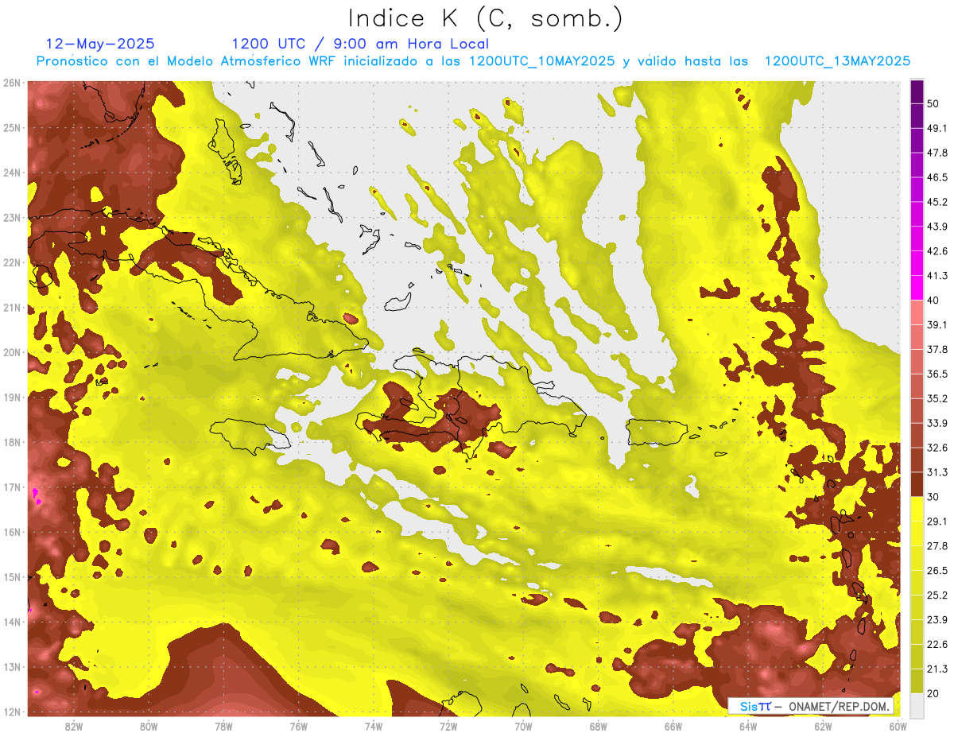This screenshot has height=737, width=954.
Task: Select the color scale value "31.3"
Action: click(937, 472)
